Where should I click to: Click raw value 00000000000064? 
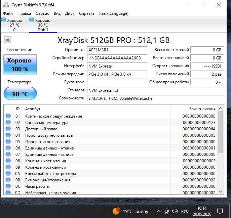199,129
